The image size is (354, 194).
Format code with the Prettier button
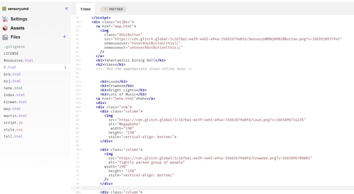click(113, 9)
